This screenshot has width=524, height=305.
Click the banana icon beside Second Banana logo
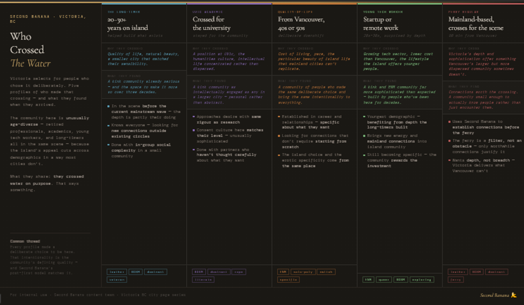point(514,295)
